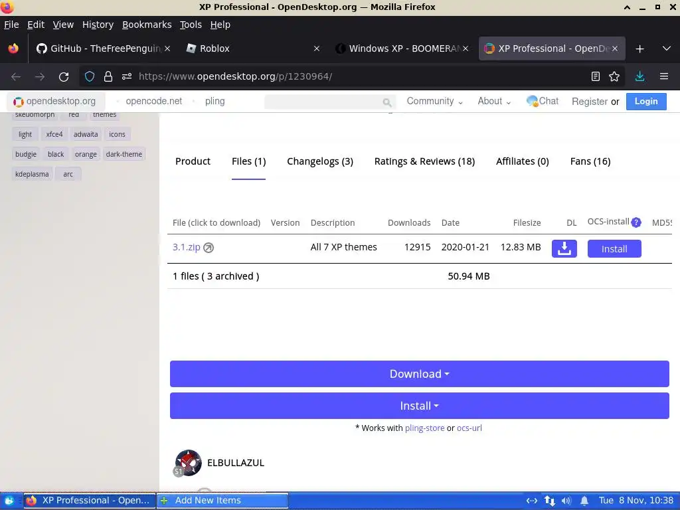Open the large Download dropdown button
680x510 pixels.
(x=420, y=374)
